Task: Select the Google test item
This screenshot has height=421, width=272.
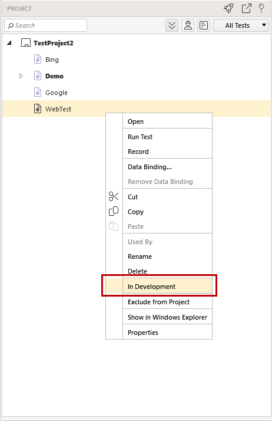Action: (x=57, y=93)
